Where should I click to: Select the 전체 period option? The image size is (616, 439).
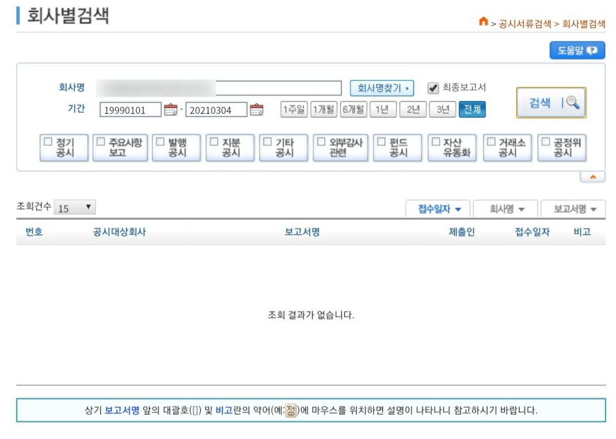pos(472,109)
